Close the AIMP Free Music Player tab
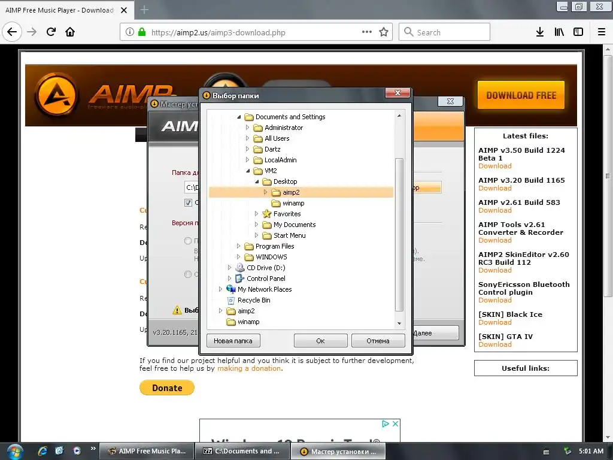 point(124,10)
